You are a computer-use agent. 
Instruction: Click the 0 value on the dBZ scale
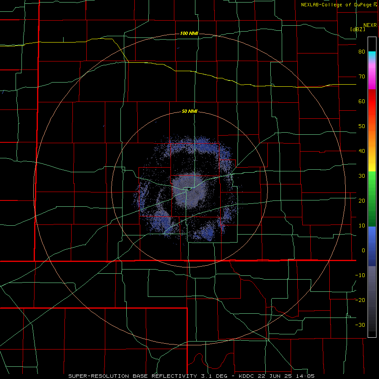point(363,251)
